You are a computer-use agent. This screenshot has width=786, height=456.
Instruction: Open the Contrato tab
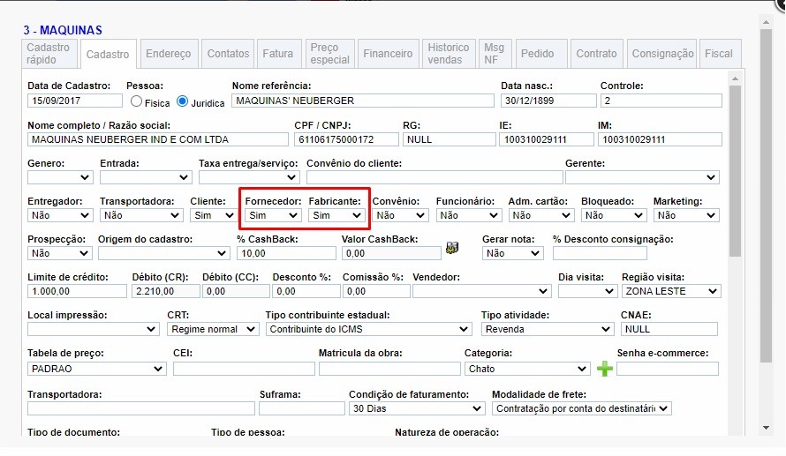pyautogui.click(x=596, y=54)
